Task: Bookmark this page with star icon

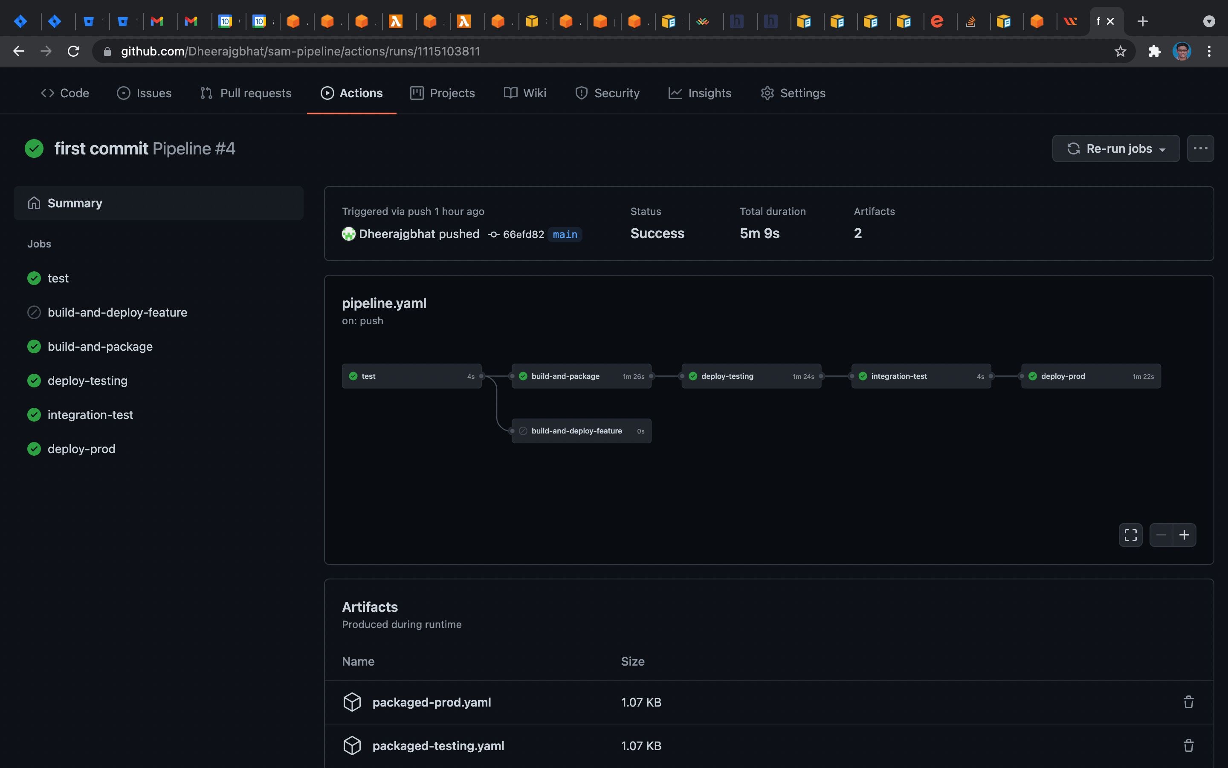Action: [x=1121, y=51]
